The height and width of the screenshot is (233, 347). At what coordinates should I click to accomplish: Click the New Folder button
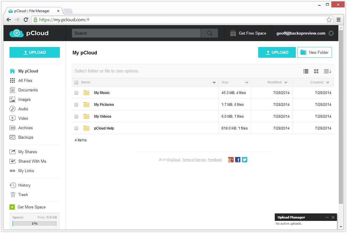314,52
